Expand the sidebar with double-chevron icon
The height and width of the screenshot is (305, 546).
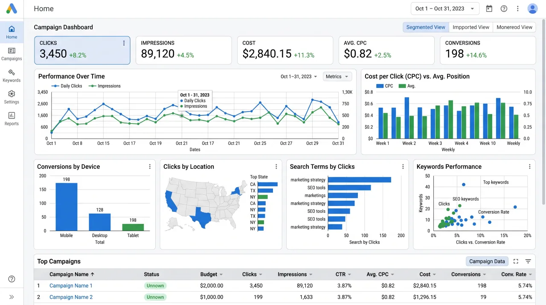pos(12,297)
